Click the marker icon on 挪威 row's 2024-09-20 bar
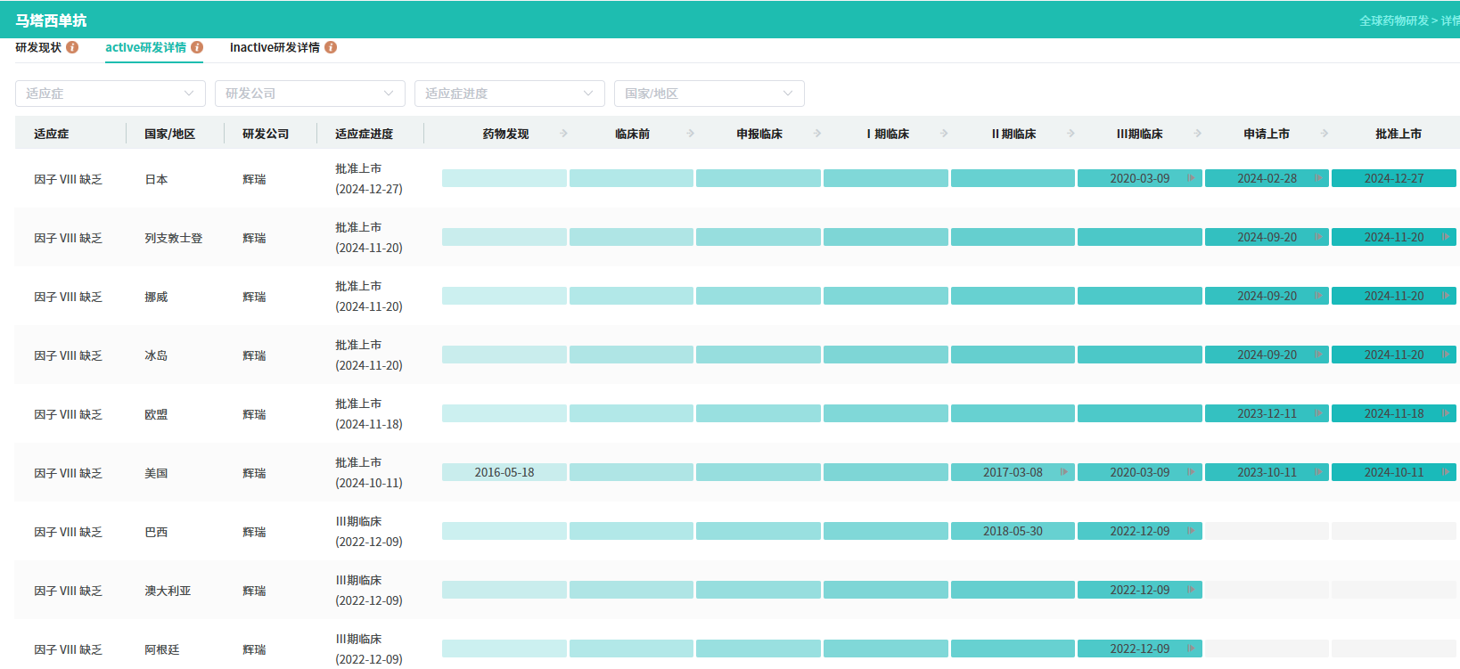 [x=1317, y=296]
